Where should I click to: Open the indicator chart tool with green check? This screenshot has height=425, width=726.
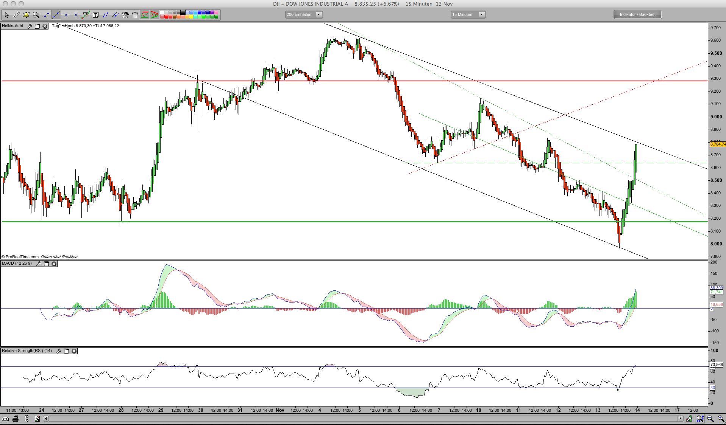coord(86,15)
